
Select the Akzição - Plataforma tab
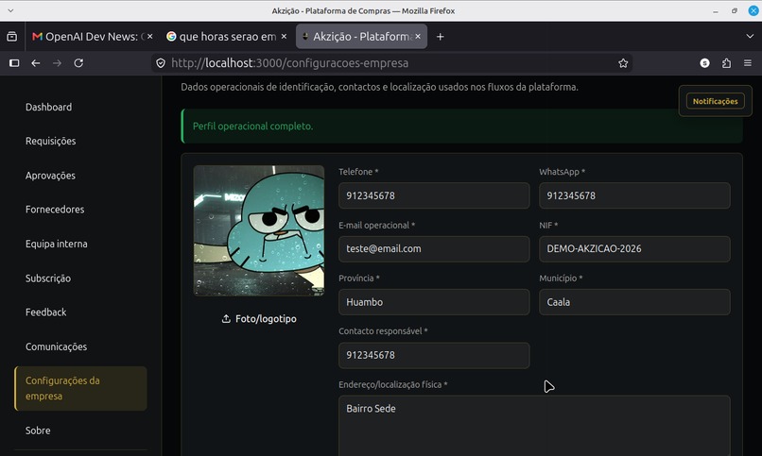point(361,37)
